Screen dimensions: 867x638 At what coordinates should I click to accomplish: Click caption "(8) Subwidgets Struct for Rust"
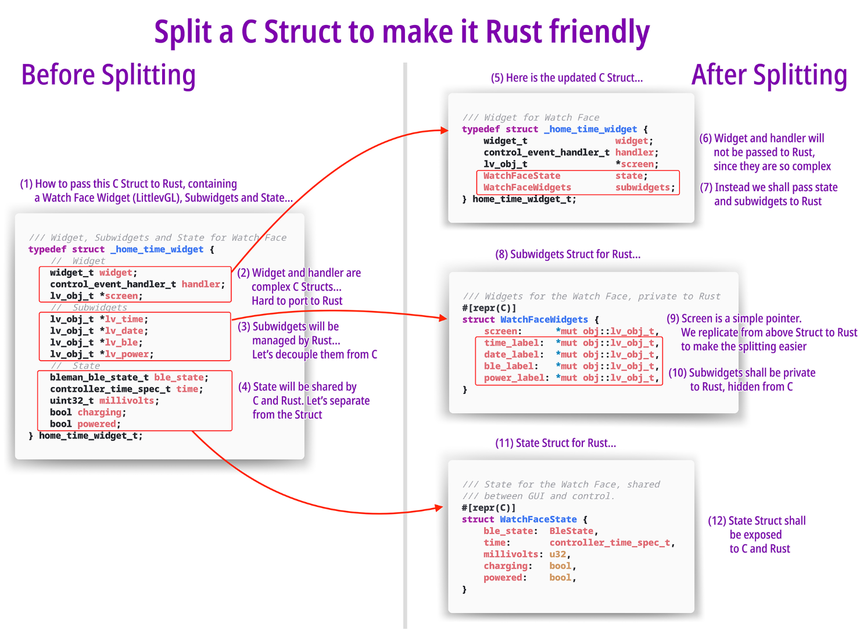[568, 255]
